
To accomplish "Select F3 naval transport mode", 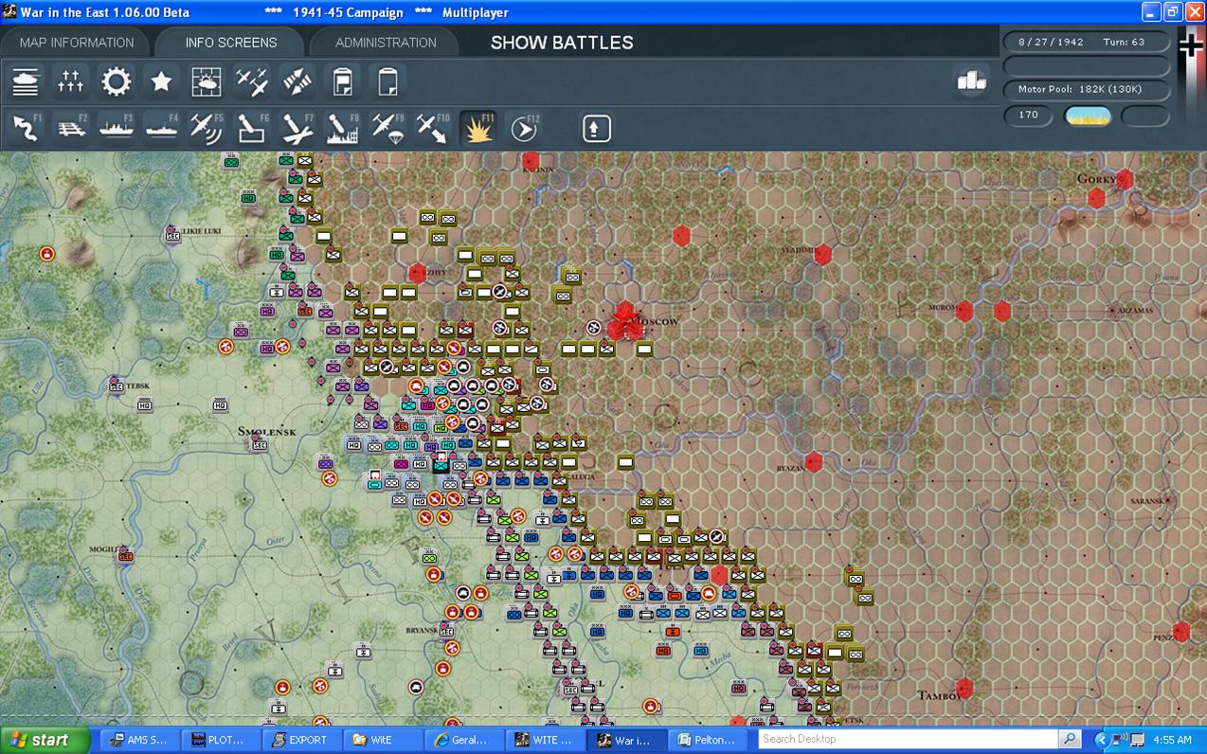I will coord(117,128).
